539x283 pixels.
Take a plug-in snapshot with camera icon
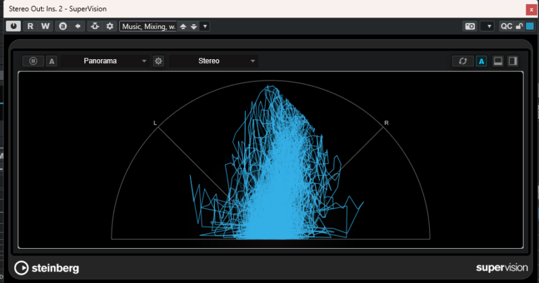point(470,26)
